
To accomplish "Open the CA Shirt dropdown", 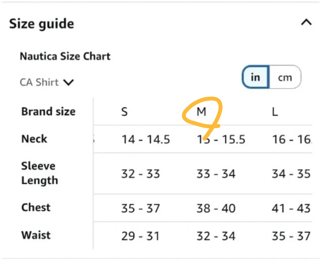I will click(47, 82).
